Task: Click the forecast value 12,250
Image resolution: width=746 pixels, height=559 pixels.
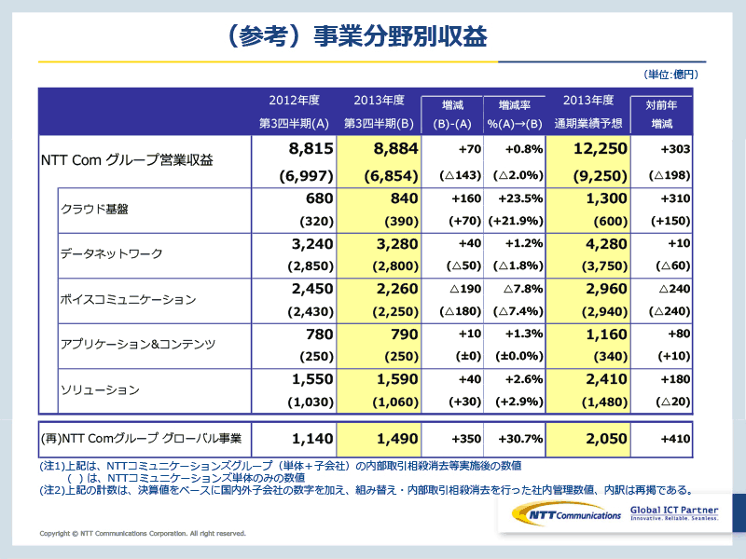Action: [x=601, y=149]
